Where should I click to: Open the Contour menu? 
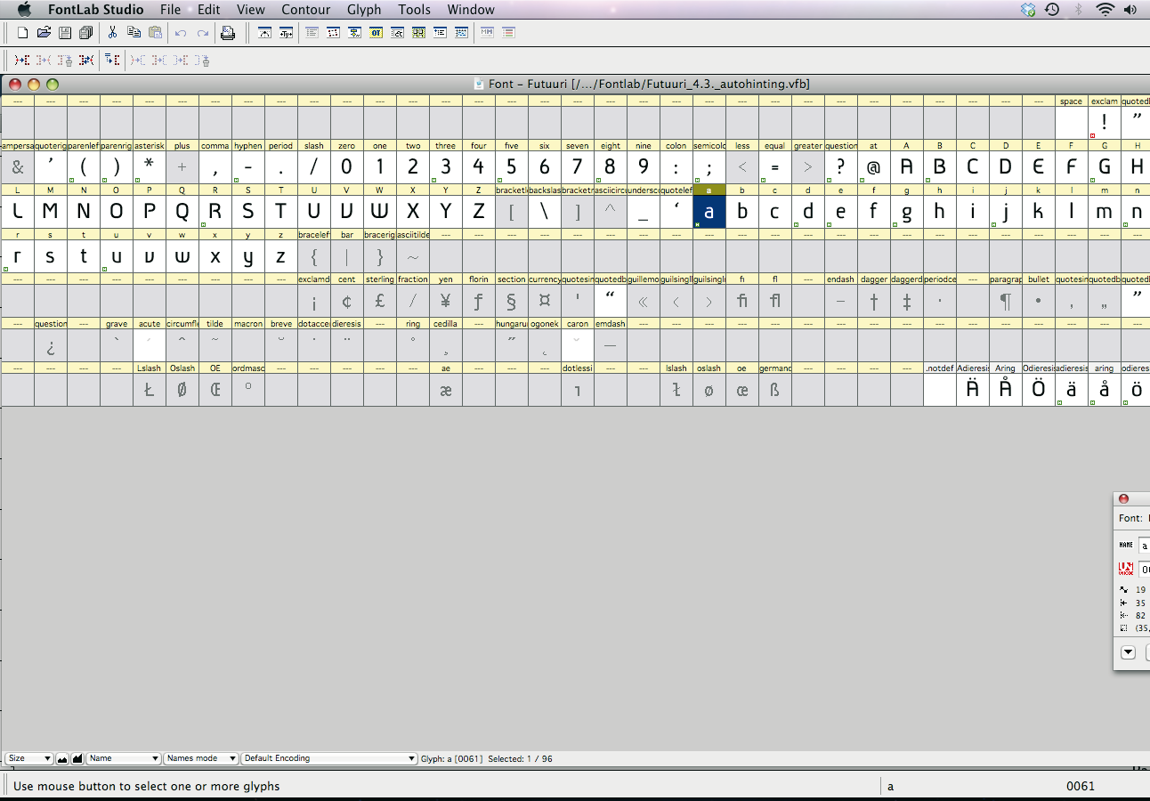tap(306, 10)
